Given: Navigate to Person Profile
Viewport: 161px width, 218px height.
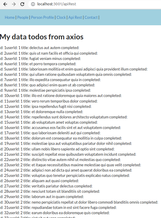Looking at the screenshot, I should point(42,17).
